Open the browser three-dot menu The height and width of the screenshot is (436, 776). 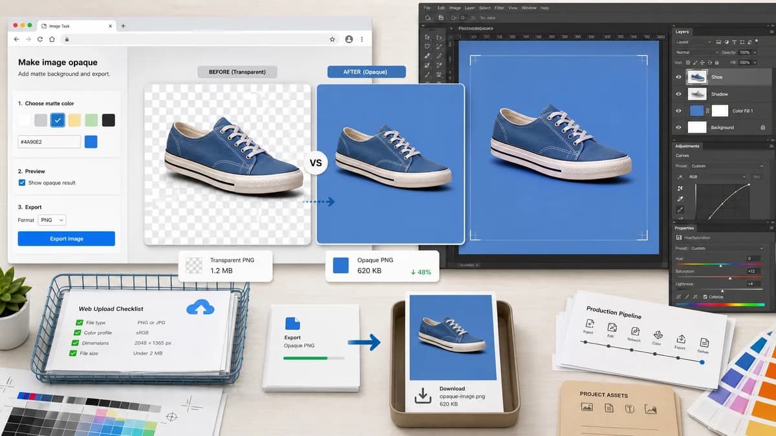coord(363,39)
